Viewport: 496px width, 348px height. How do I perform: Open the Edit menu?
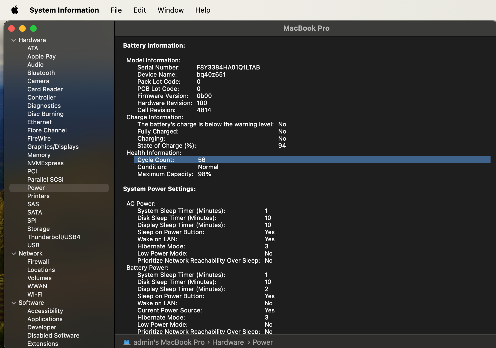pyautogui.click(x=139, y=10)
